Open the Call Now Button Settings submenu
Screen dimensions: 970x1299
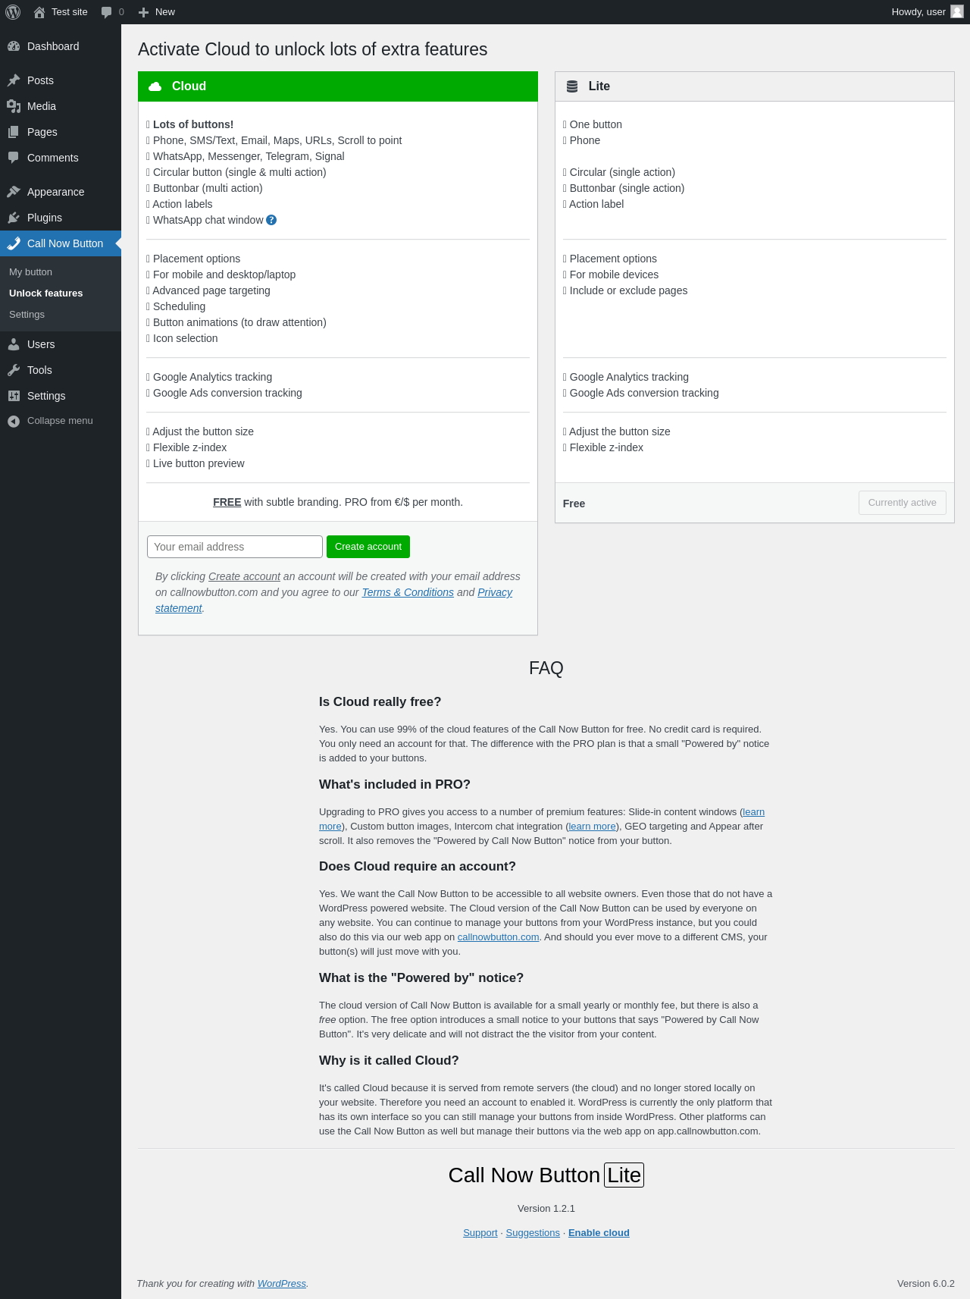point(27,315)
